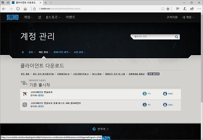Viewport: 203px width, 140px height.
Task: Click the magnifier search icon
Action: click(x=176, y=37)
